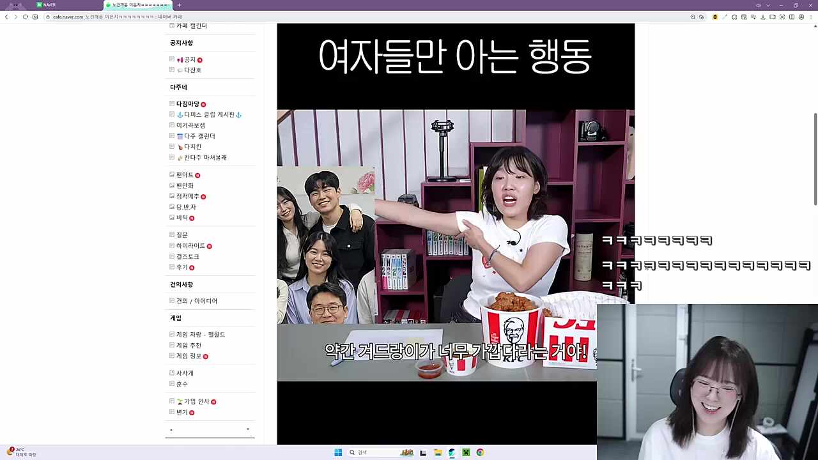Expand the dropdown arrow at sidebar bottom

[248, 429]
